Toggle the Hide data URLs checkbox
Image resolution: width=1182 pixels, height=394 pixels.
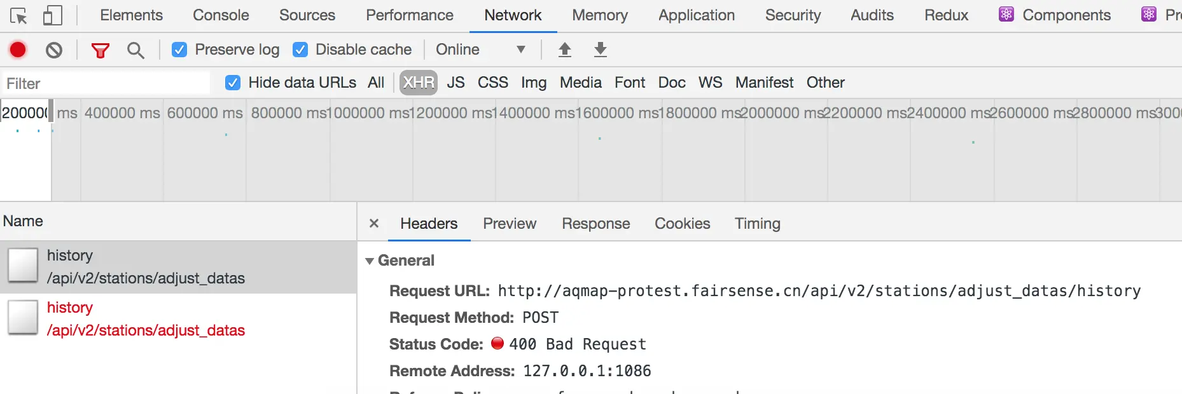coord(233,83)
